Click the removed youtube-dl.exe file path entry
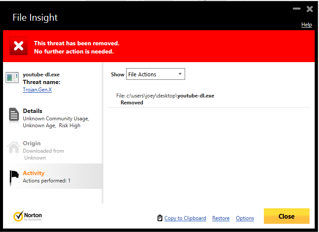 pos(165,96)
